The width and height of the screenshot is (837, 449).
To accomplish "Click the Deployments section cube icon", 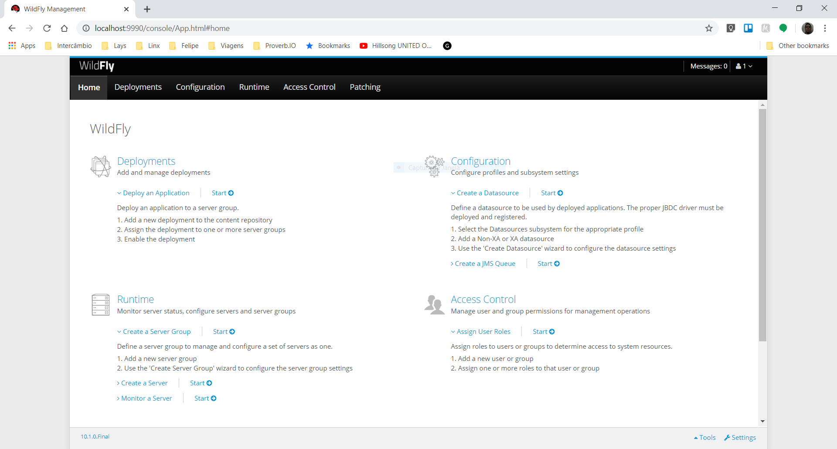I will (x=101, y=166).
